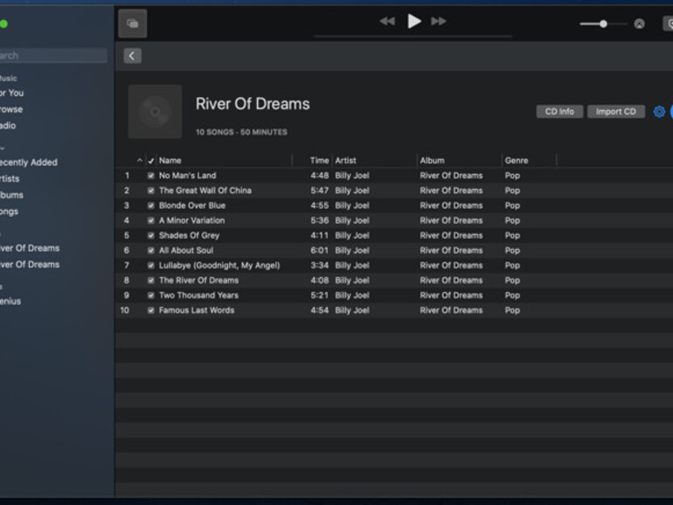Viewport: 673px width, 505px height.
Task: Collapse the Library section chevron
Action: 2,149
